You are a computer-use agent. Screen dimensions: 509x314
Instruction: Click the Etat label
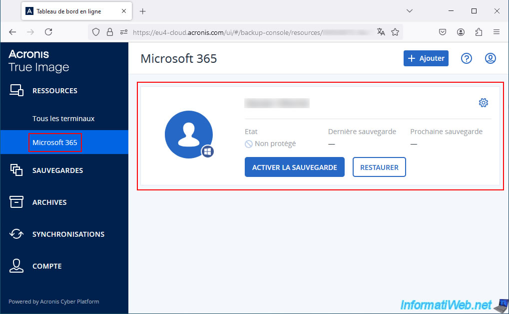pos(251,132)
